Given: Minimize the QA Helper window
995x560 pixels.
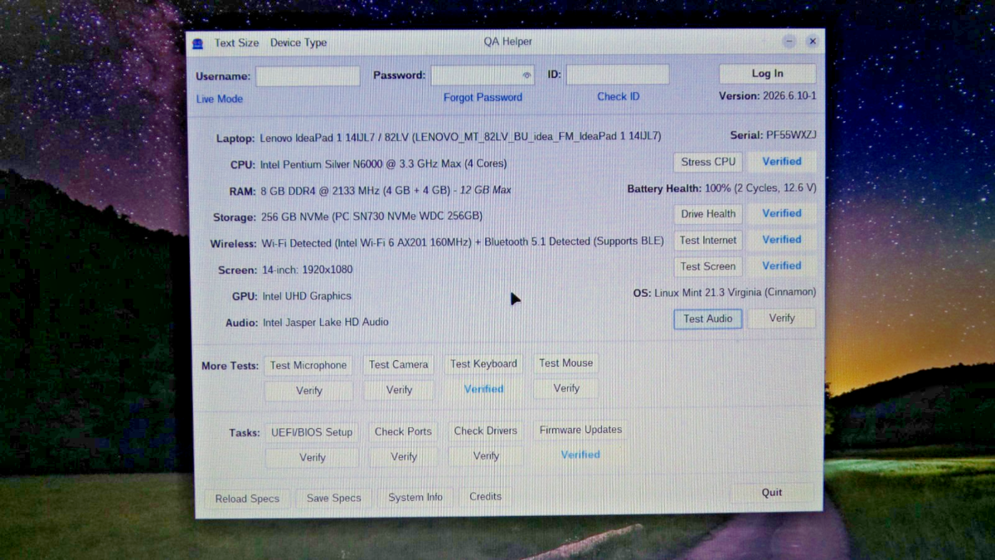Looking at the screenshot, I should point(789,41).
